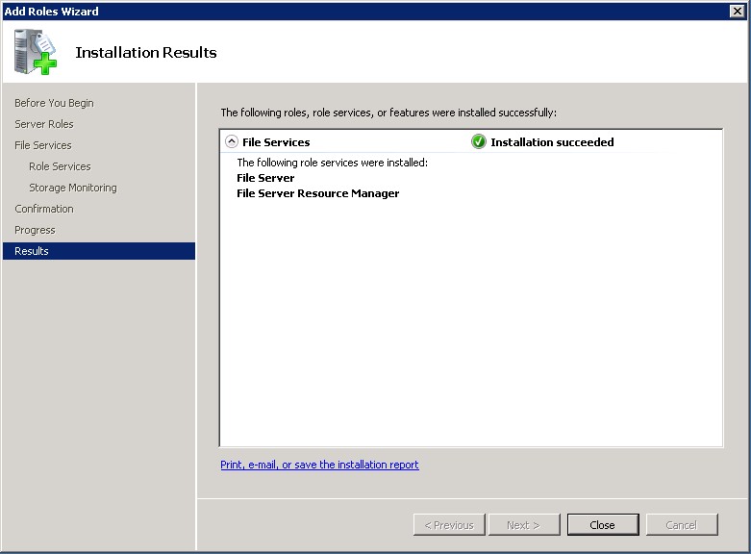Image resolution: width=751 pixels, height=554 pixels.
Task: Click the Next button
Action: tap(523, 525)
